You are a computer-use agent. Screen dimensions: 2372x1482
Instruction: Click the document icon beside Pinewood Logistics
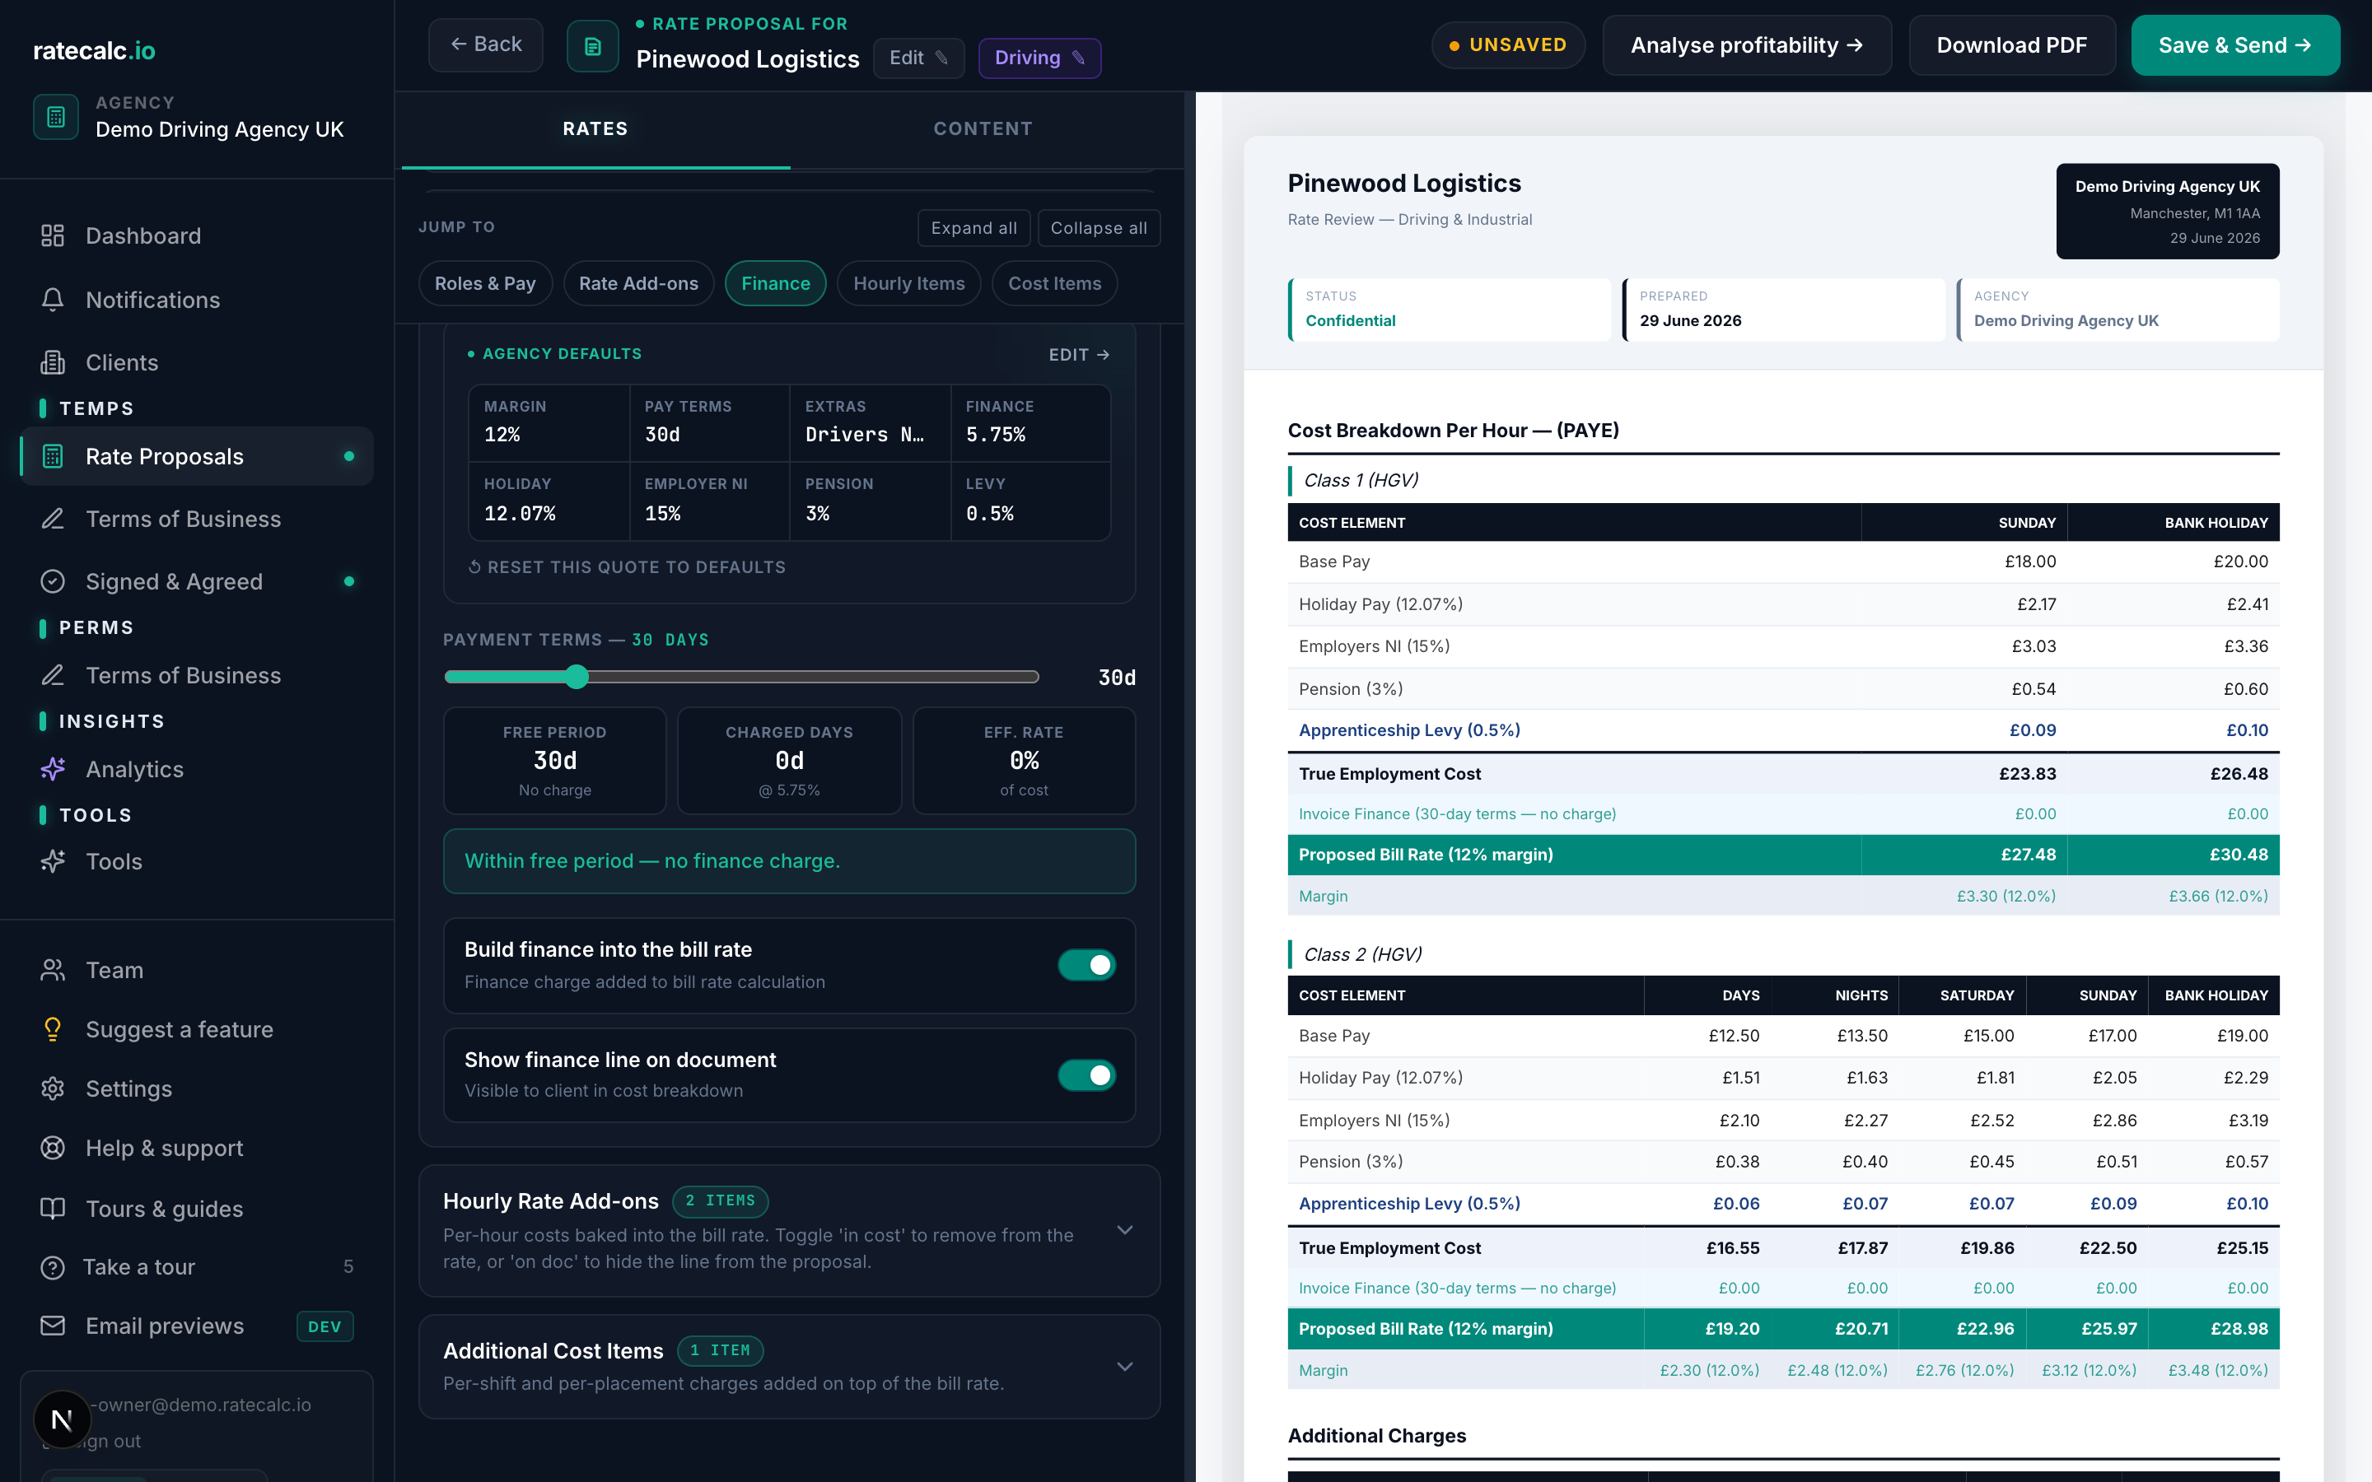click(593, 46)
